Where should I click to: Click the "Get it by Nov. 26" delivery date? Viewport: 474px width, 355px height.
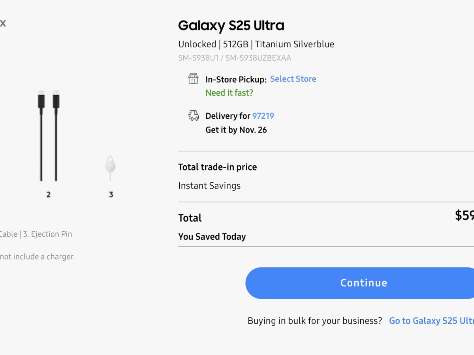coord(236,130)
